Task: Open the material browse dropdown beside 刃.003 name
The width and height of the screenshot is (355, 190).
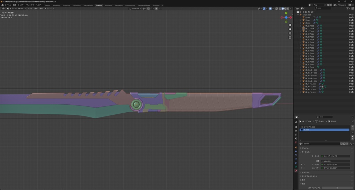Action: click(x=301, y=143)
